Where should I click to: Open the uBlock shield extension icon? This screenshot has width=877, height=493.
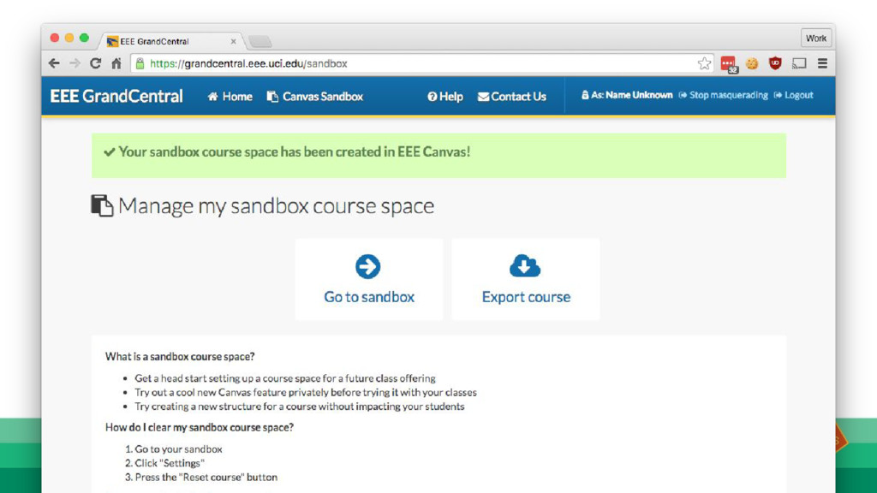tap(774, 63)
